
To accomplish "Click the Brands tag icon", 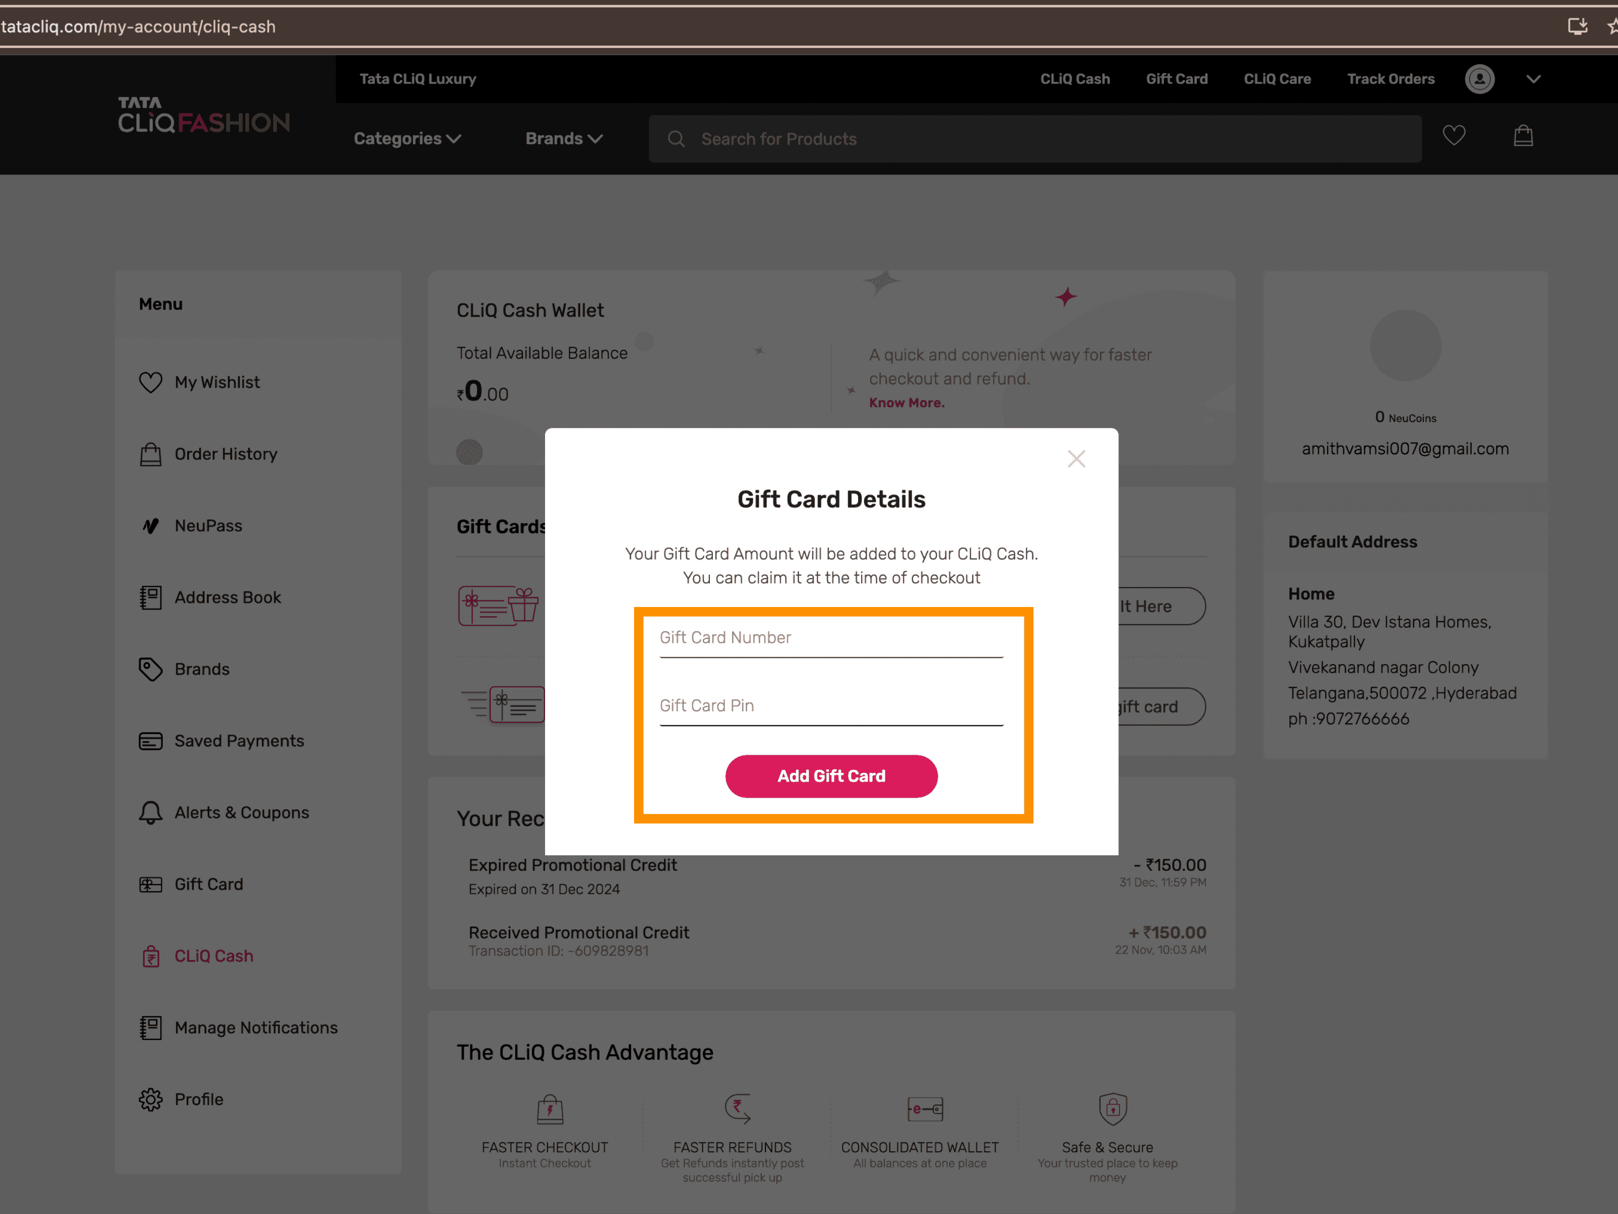I will (x=151, y=669).
